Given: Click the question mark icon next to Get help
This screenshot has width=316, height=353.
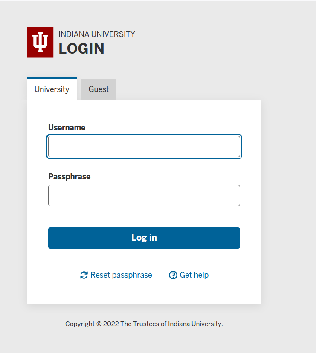Looking at the screenshot, I should coord(173,275).
